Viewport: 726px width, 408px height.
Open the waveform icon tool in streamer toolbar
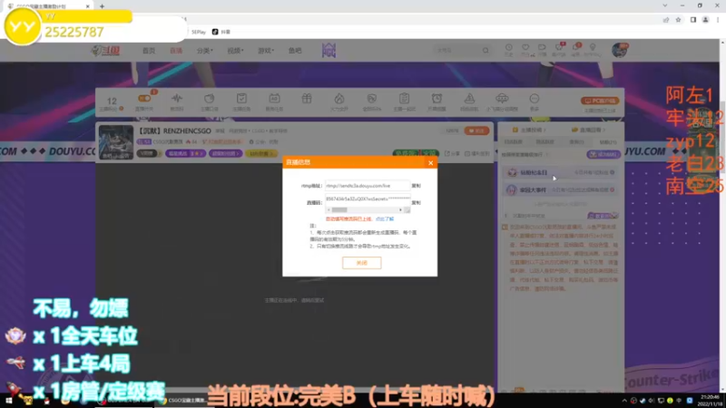177,99
